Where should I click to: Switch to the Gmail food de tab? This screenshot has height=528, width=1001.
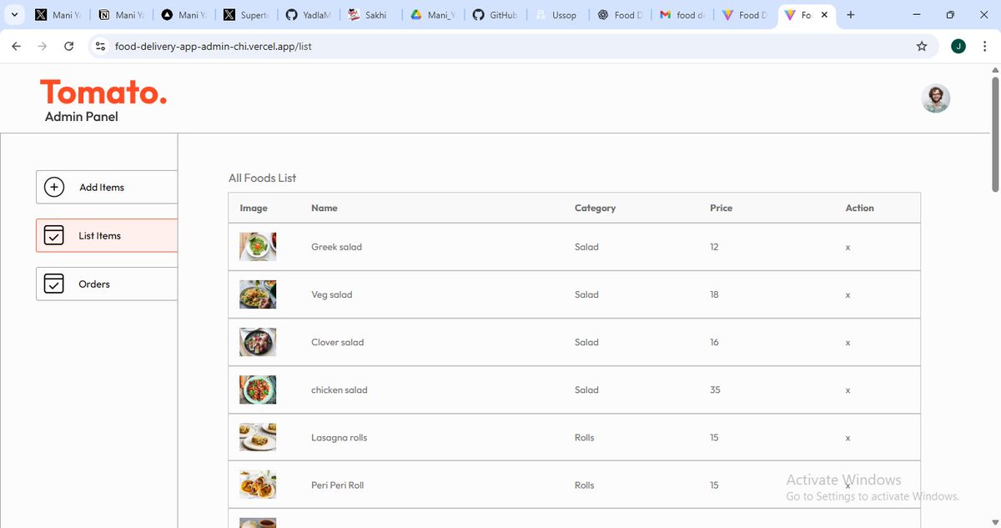682,15
